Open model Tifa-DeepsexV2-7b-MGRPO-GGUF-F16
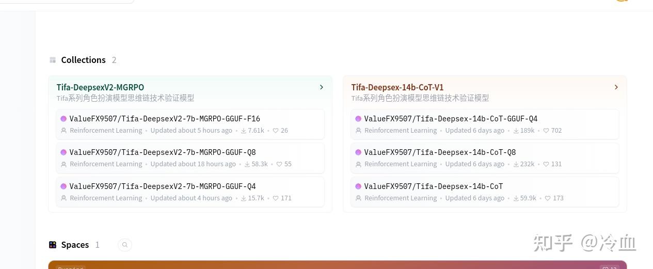 click(190, 124)
